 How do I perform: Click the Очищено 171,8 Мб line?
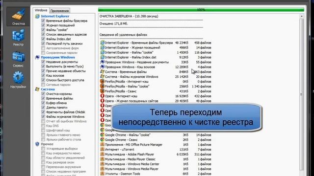(114, 23)
